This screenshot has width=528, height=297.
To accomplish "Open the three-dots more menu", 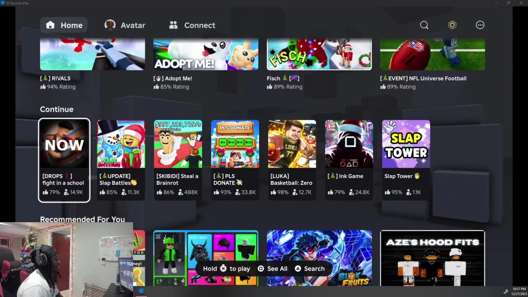I will 480,25.
